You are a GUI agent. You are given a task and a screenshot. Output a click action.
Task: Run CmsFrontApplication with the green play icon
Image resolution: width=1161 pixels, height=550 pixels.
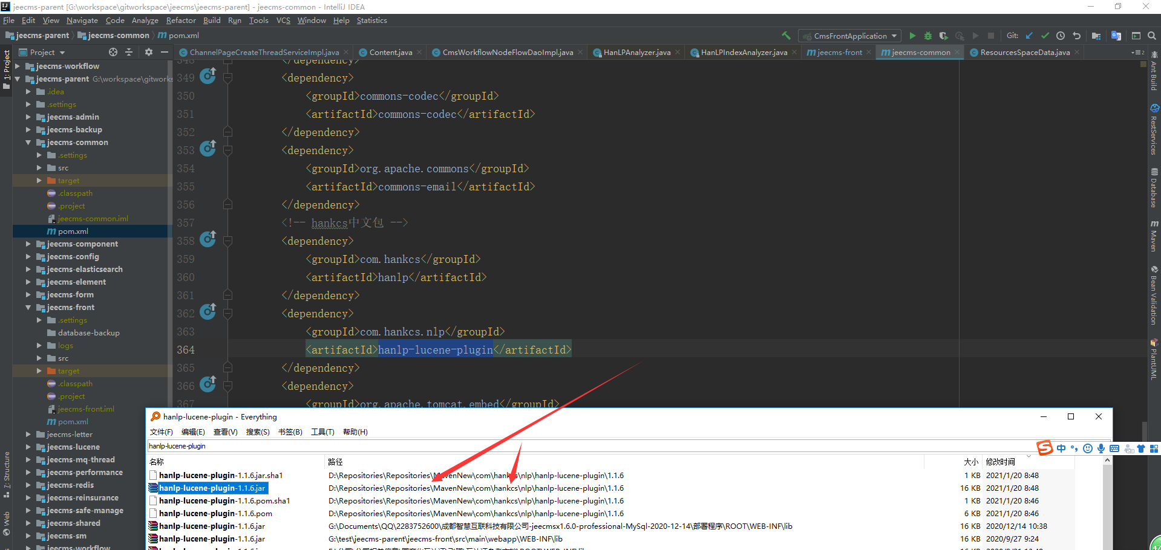pyautogui.click(x=912, y=36)
